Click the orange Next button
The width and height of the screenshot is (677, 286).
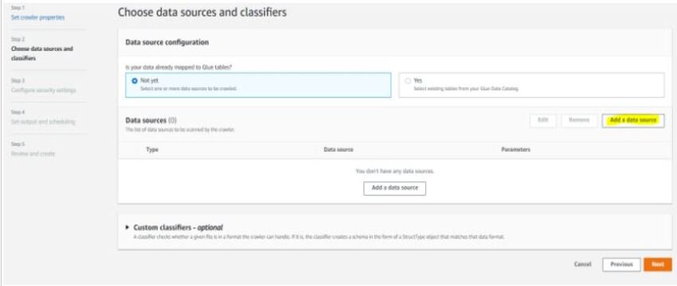point(658,265)
